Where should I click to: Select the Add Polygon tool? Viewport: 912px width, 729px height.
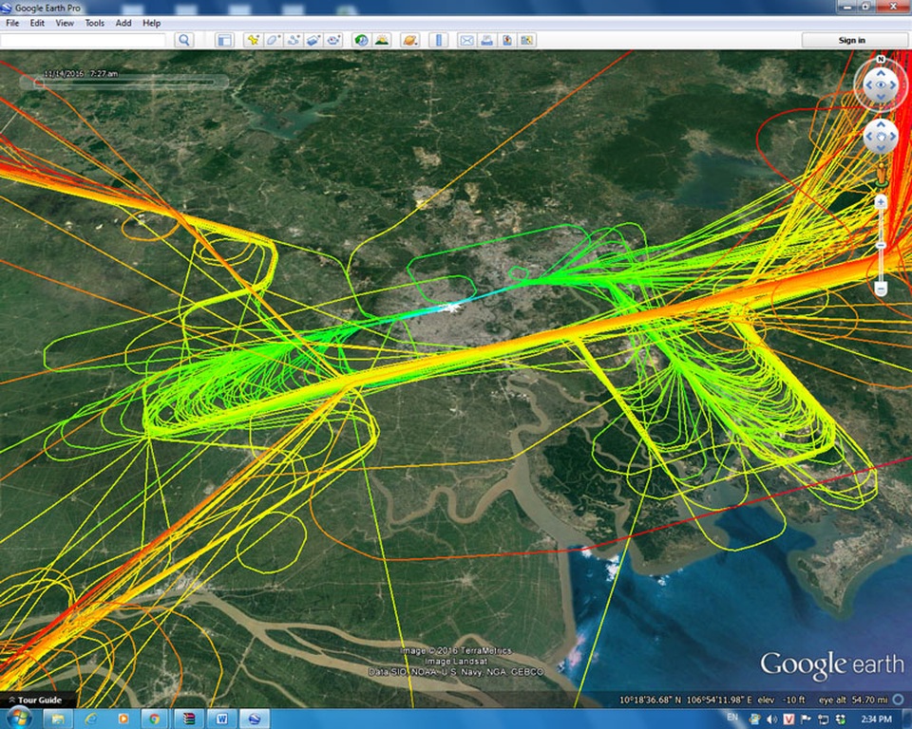(x=273, y=40)
